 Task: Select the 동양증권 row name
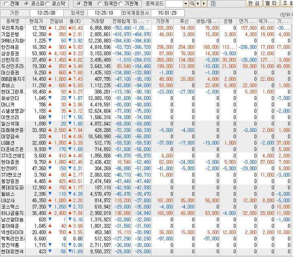tap(10, 181)
